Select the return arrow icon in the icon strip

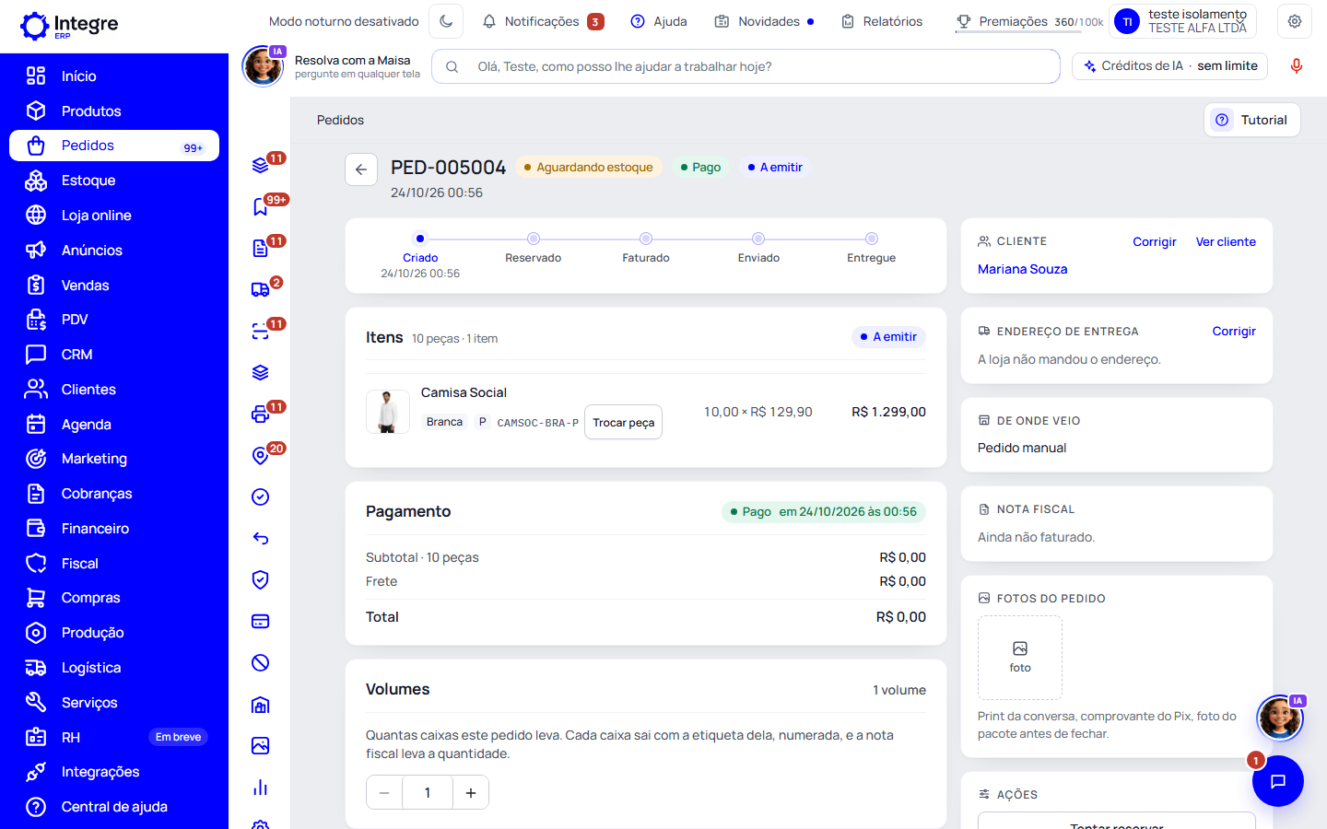[x=261, y=539]
